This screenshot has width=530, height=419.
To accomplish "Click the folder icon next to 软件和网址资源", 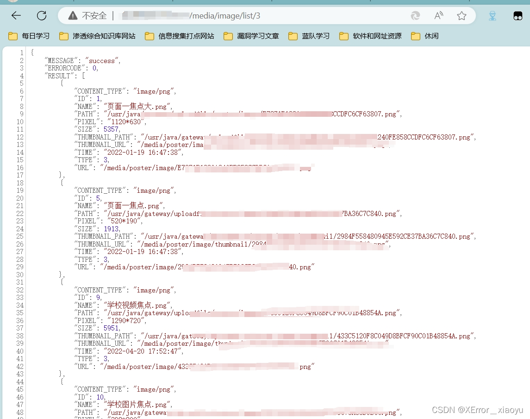I will tap(343, 36).
